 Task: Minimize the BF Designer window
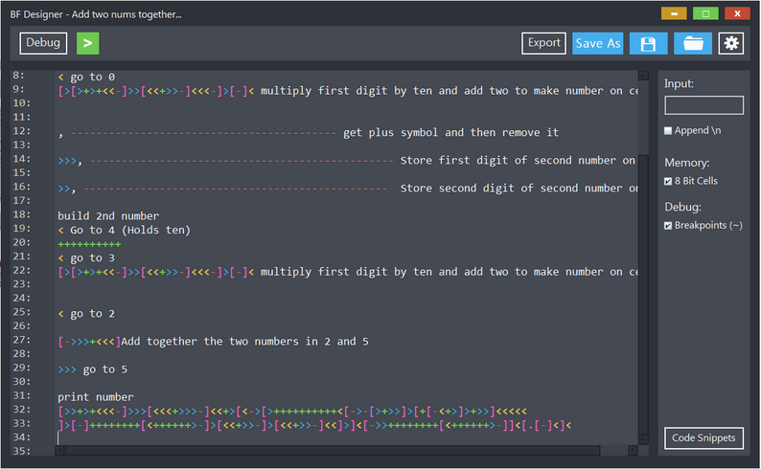click(674, 14)
